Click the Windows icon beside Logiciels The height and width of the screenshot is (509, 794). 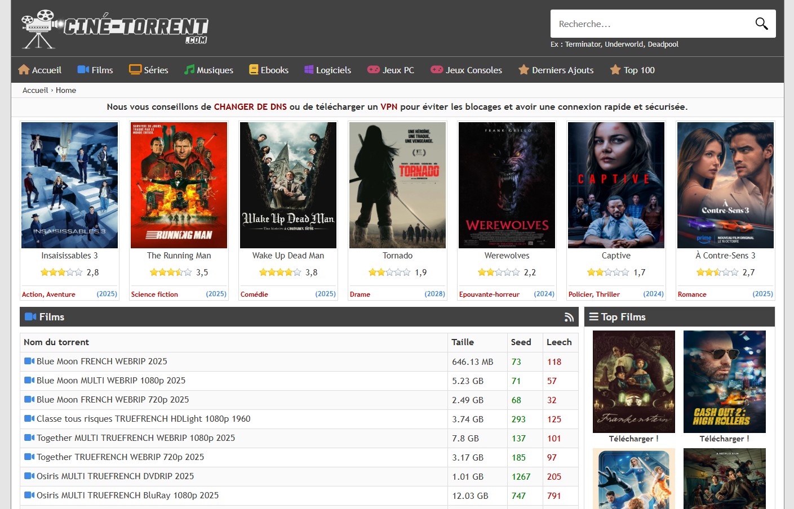coord(309,70)
